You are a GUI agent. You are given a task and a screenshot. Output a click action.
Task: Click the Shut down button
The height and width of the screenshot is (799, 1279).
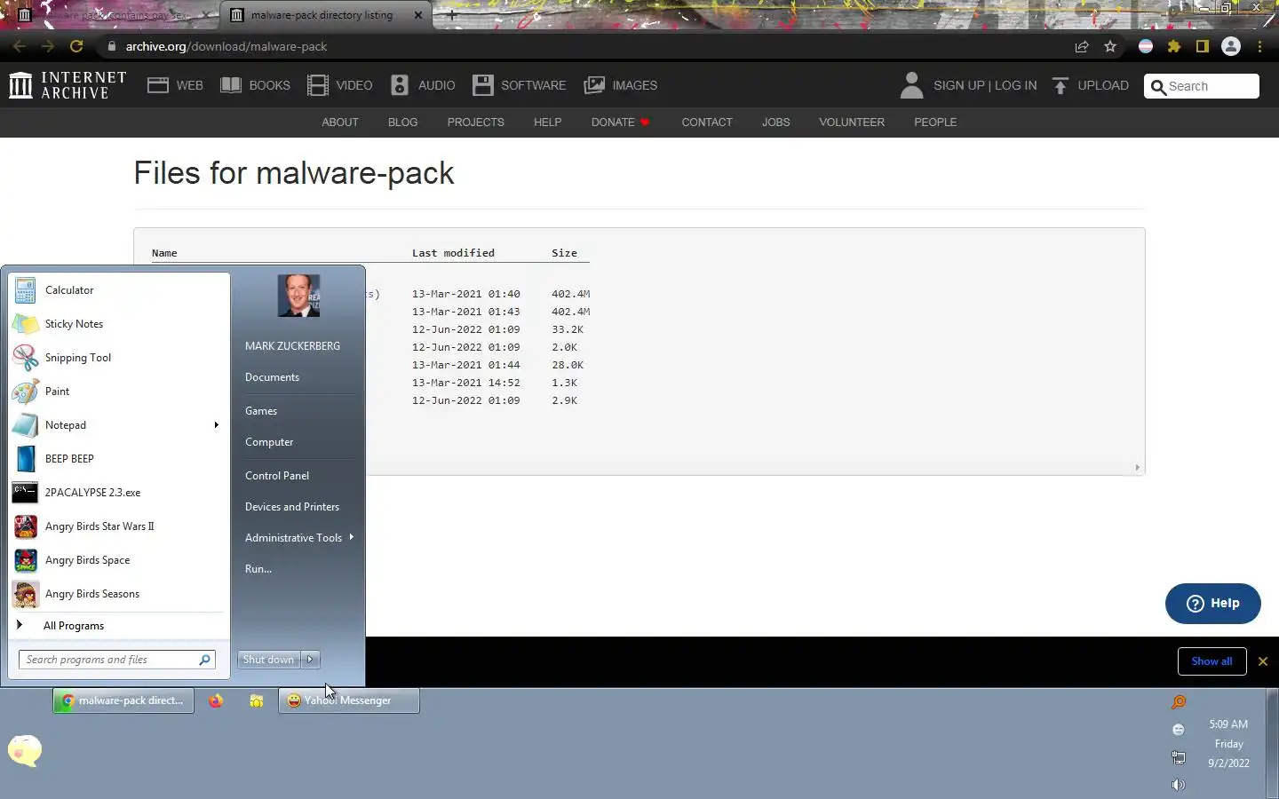click(x=269, y=660)
